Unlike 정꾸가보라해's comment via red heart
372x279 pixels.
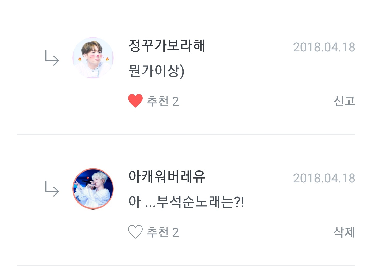coord(135,101)
